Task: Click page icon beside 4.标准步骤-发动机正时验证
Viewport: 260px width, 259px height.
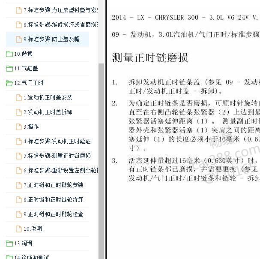Action: 19,142
